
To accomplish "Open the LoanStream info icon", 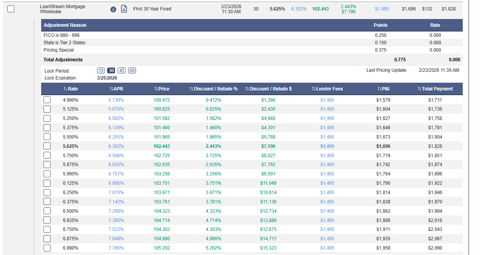I will 113,9.
